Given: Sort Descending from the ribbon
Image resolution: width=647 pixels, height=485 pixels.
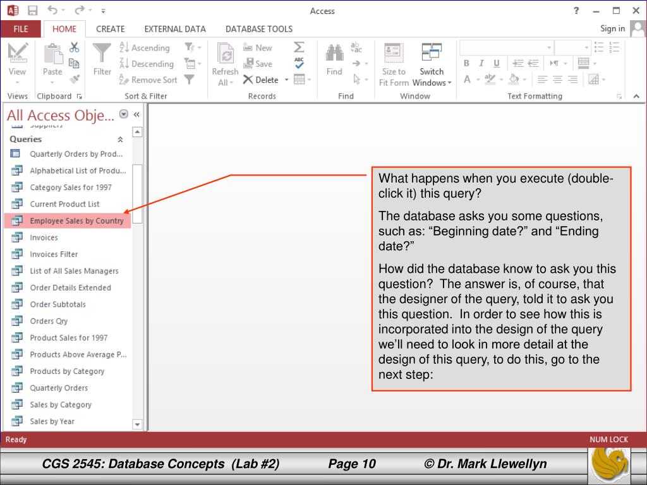Looking at the screenshot, I should (x=147, y=64).
